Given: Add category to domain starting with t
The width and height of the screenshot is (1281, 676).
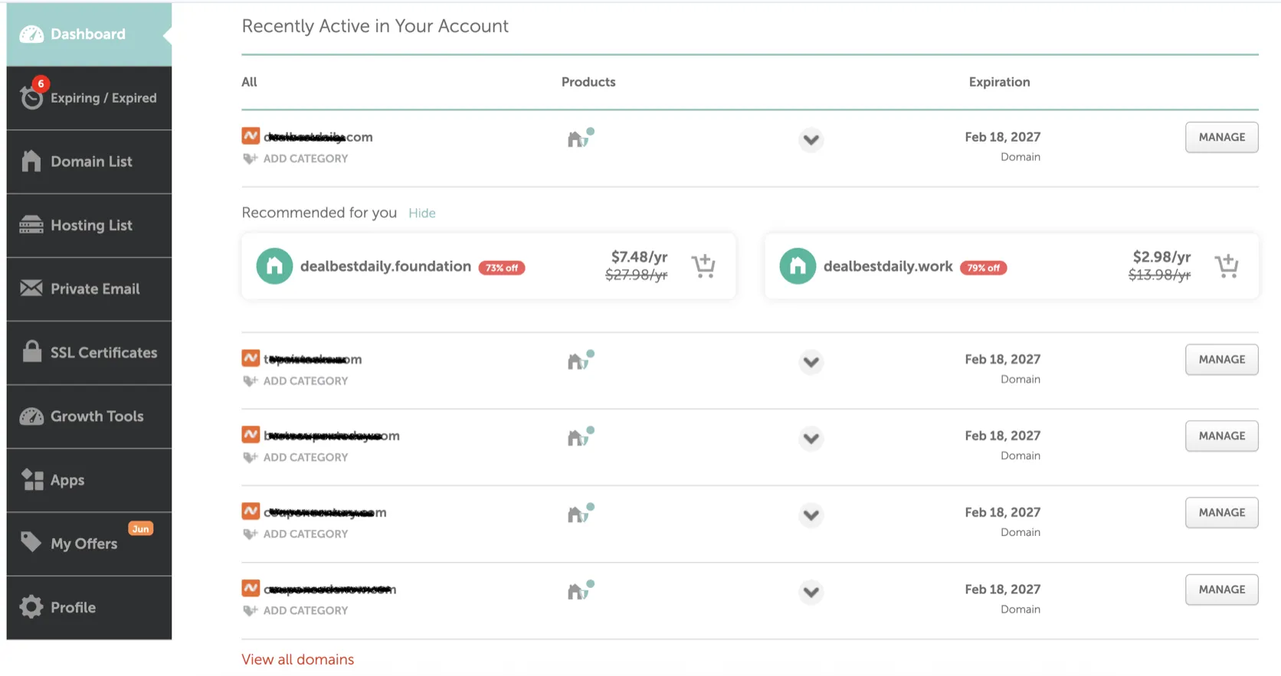Looking at the screenshot, I should 296,380.
